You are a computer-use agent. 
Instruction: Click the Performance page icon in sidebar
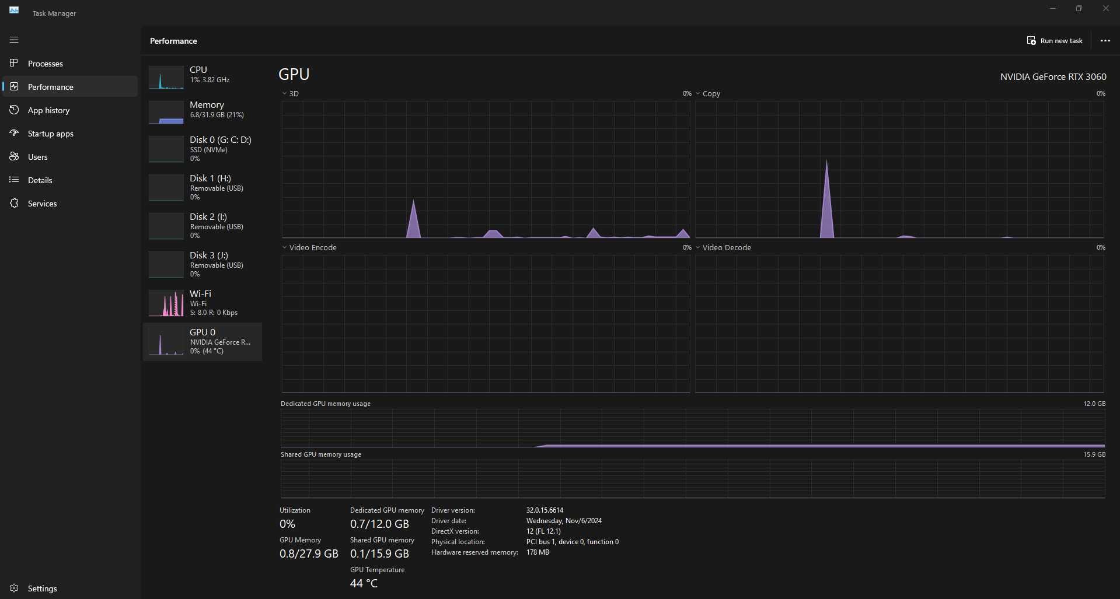(x=14, y=86)
